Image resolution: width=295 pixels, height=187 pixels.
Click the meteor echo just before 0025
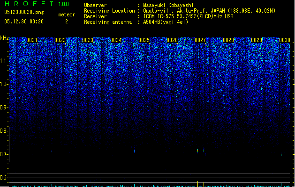[134, 151]
